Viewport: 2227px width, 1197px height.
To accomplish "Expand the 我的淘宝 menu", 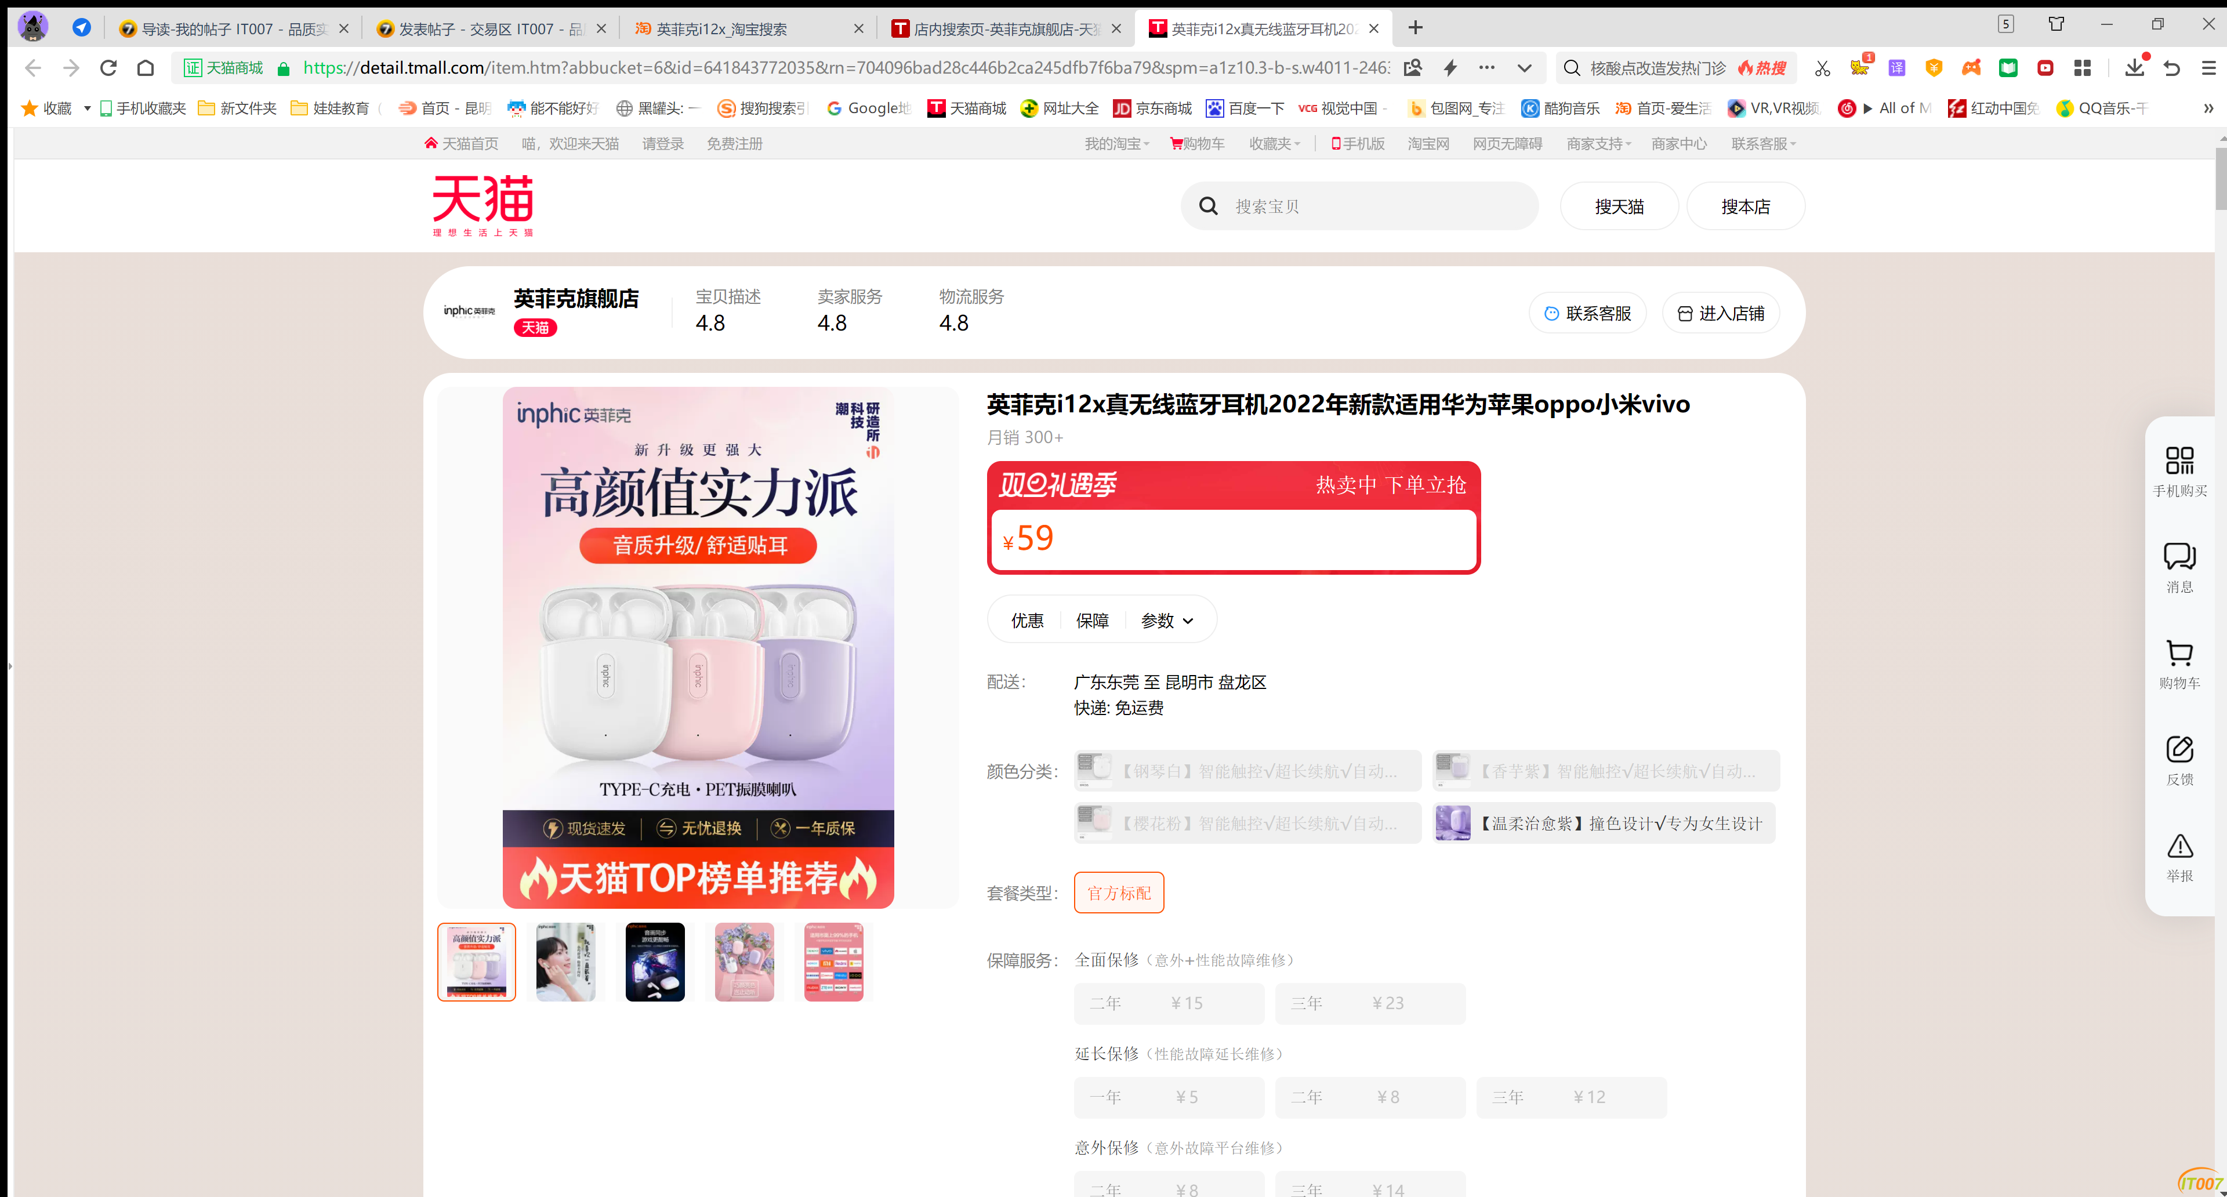I will click(1116, 143).
